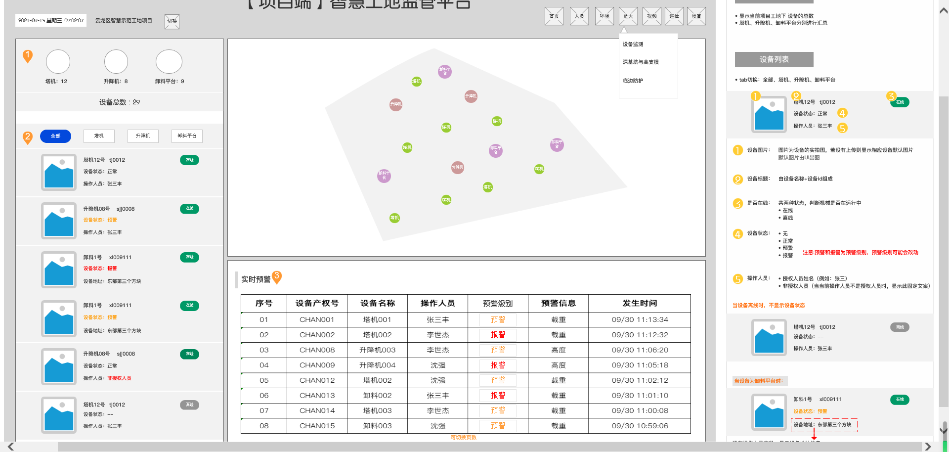
Task: Open the 巡检 navigation icon
Action: click(x=674, y=16)
